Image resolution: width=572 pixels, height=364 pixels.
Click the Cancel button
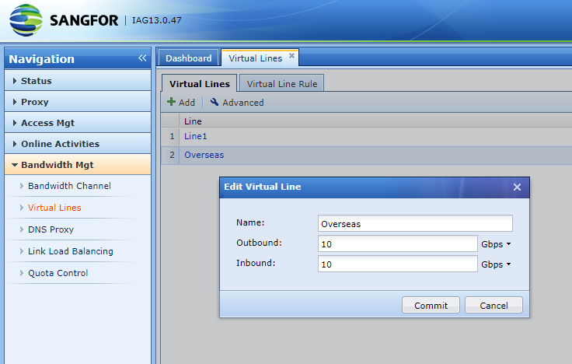(x=494, y=305)
